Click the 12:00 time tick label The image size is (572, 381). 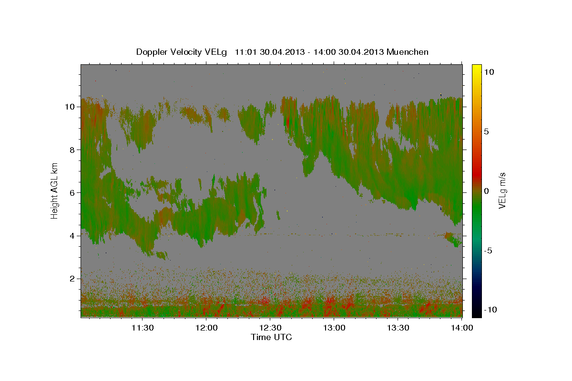point(206,328)
